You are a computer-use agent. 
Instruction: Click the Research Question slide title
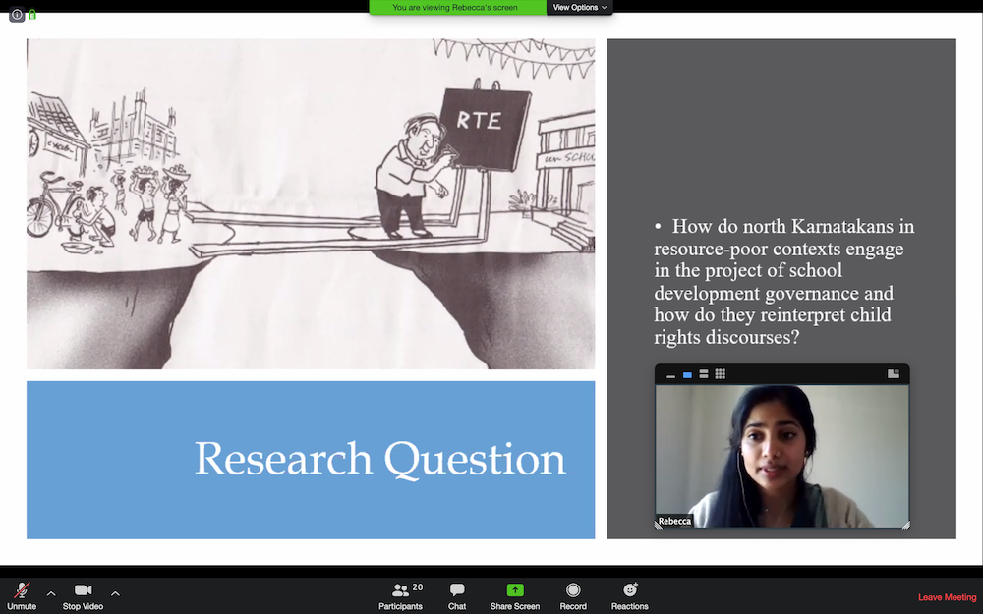pyautogui.click(x=379, y=459)
